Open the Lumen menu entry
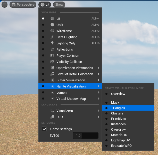 pyautogui.click(x=70, y=92)
